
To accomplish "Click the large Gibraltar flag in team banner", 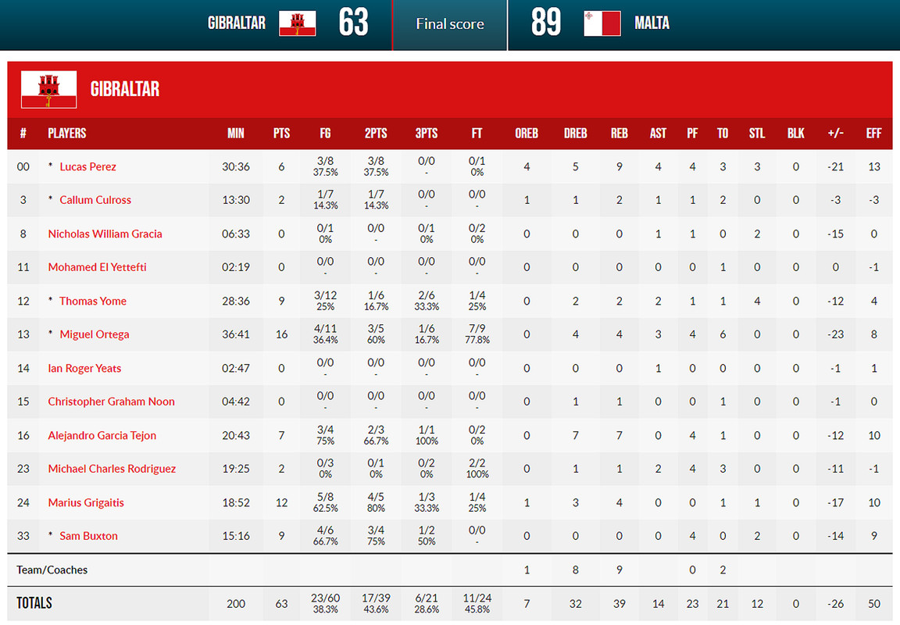I will coord(48,90).
